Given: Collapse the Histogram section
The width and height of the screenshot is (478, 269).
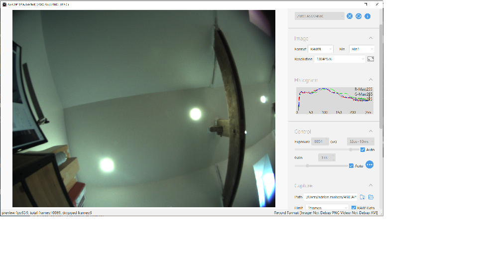Looking at the screenshot, I should click(370, 80).
